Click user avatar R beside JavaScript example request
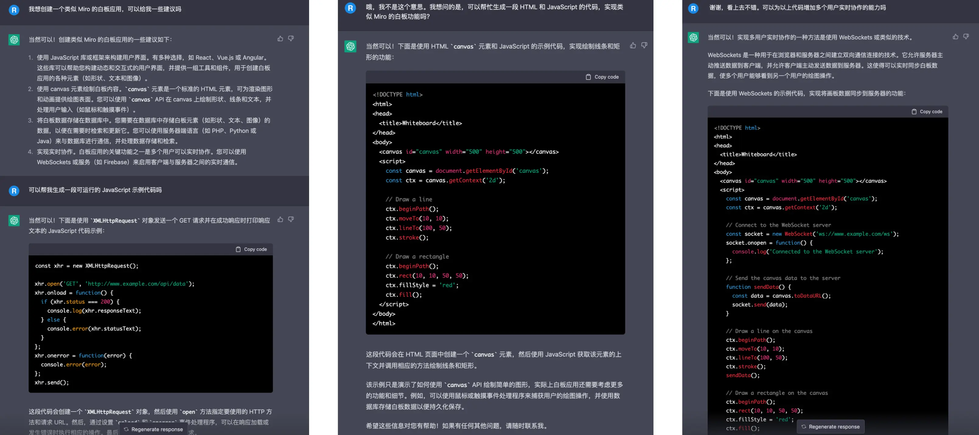 click(x=14, y=191)
